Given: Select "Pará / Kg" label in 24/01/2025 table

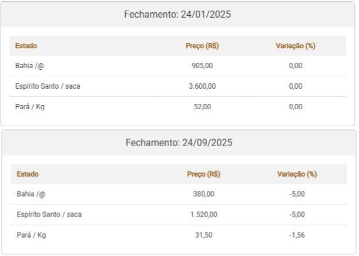Looking at the screenshot, I should tap(30, 107).
